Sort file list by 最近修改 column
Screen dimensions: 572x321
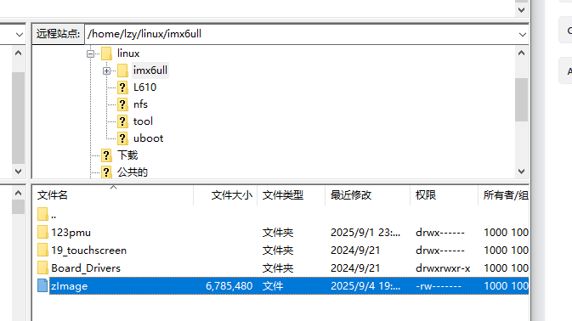coord(367,195)
